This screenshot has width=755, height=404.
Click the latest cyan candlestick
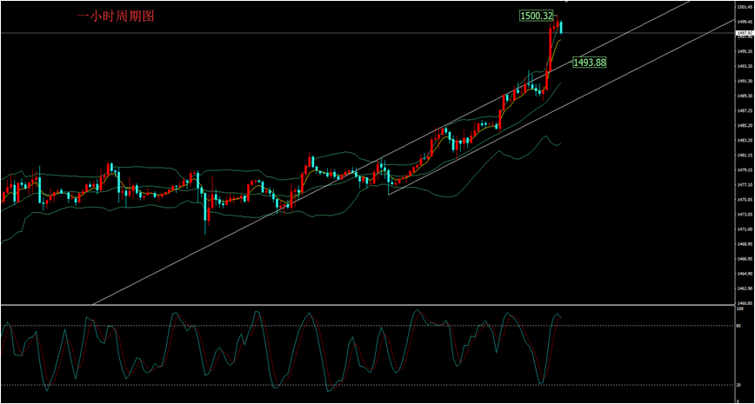(561, 28)
